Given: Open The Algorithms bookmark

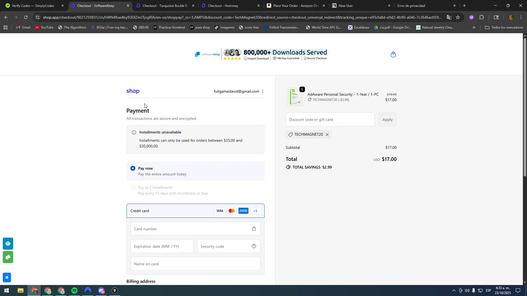Looking at the screenshot, I should click(x=72, y=27).
